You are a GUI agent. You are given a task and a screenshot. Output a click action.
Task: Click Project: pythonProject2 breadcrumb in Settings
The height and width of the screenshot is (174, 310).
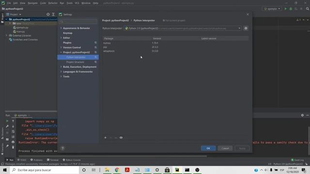(115, 20)
